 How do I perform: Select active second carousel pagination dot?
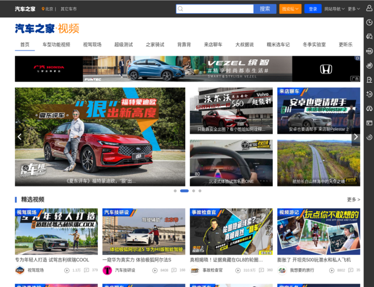point(184,191)
